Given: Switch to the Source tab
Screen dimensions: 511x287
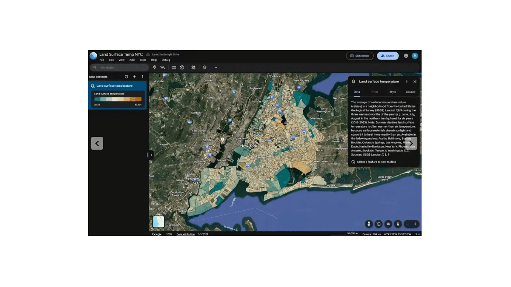Looking at the screenshot, I should (411, 92).
